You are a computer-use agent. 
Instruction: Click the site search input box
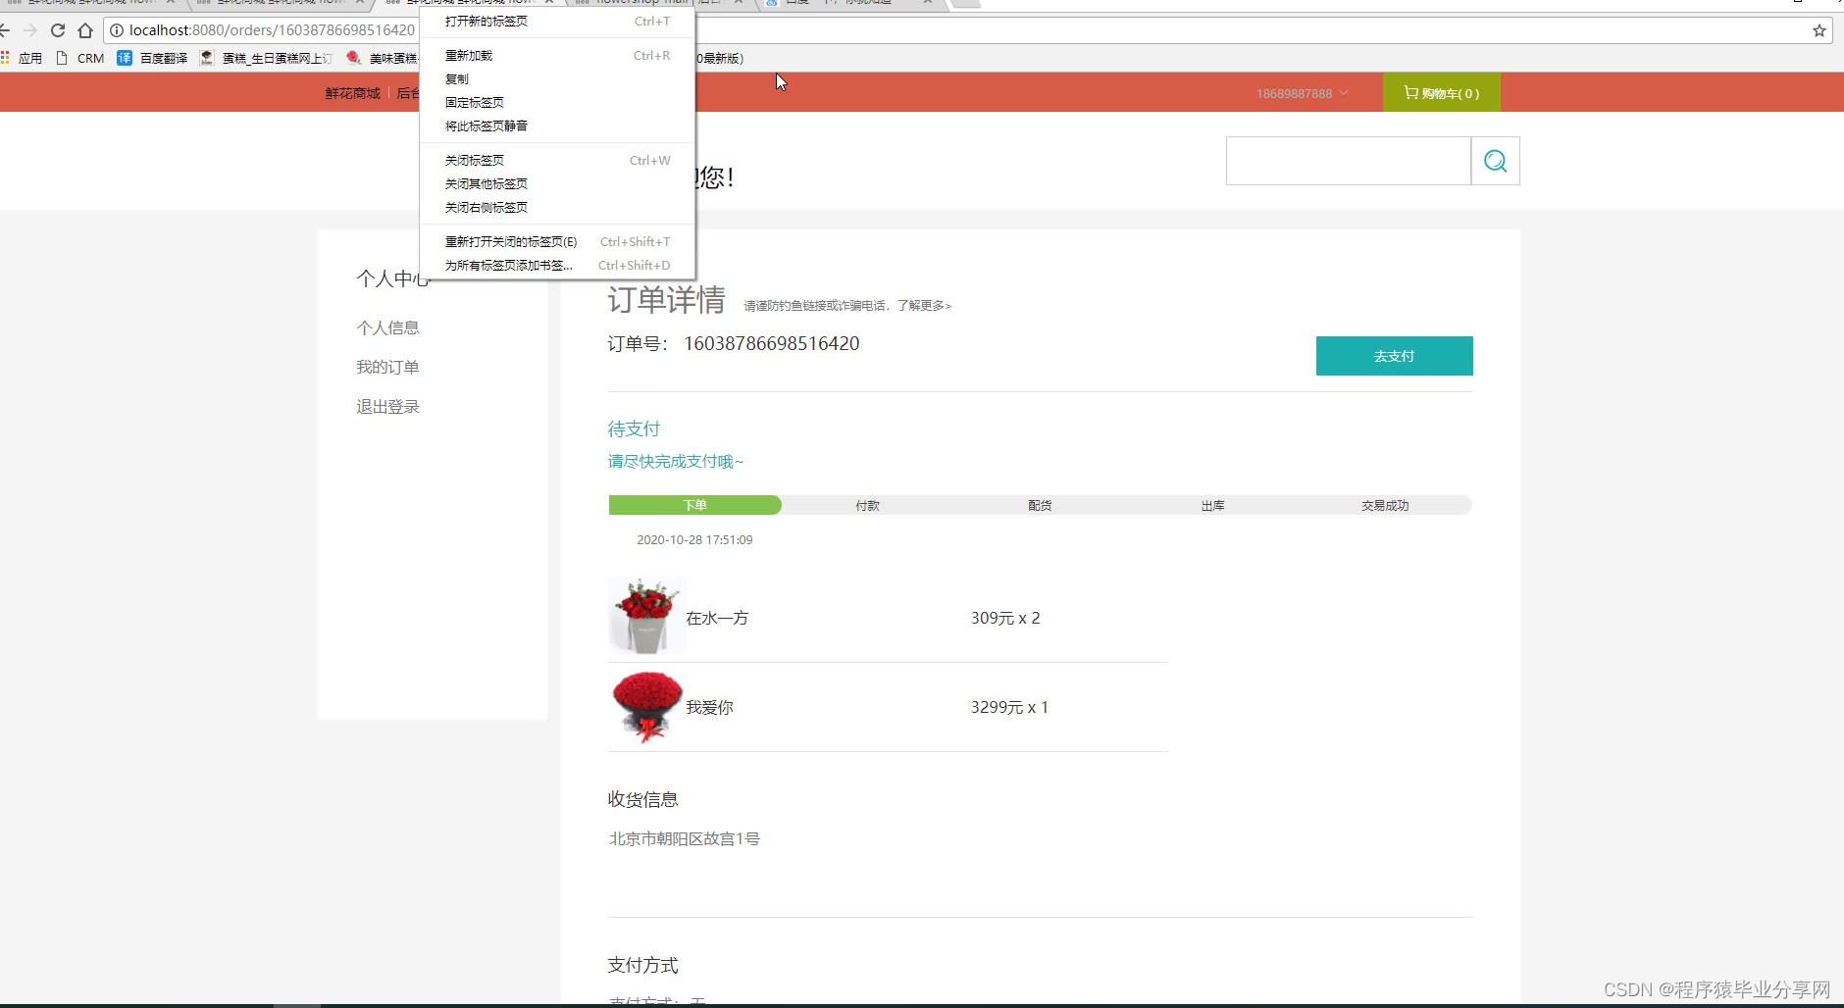click(1349, 161)
